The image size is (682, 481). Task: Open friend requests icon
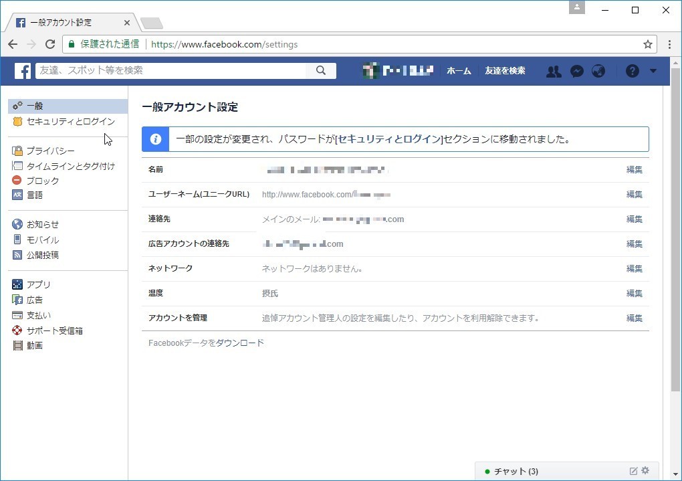click(554, 70)
